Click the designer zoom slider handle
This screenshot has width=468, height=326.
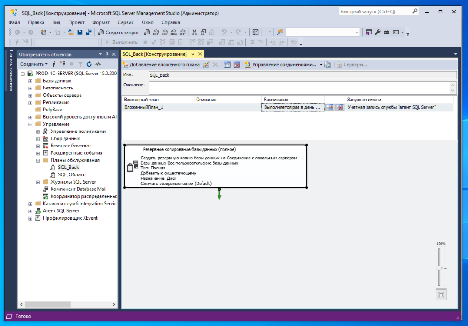pyautogui.click(x=439, y=268)
